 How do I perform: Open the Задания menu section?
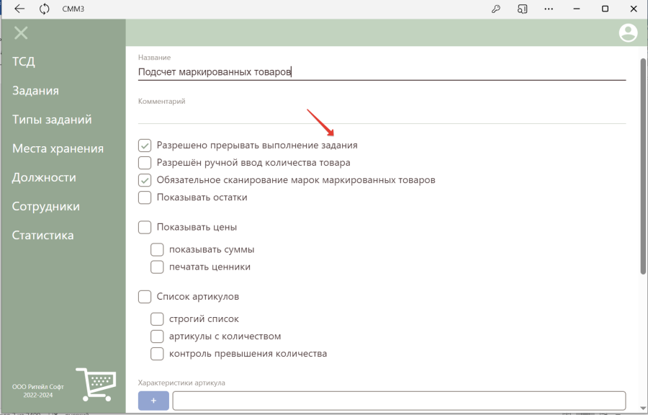35,91
